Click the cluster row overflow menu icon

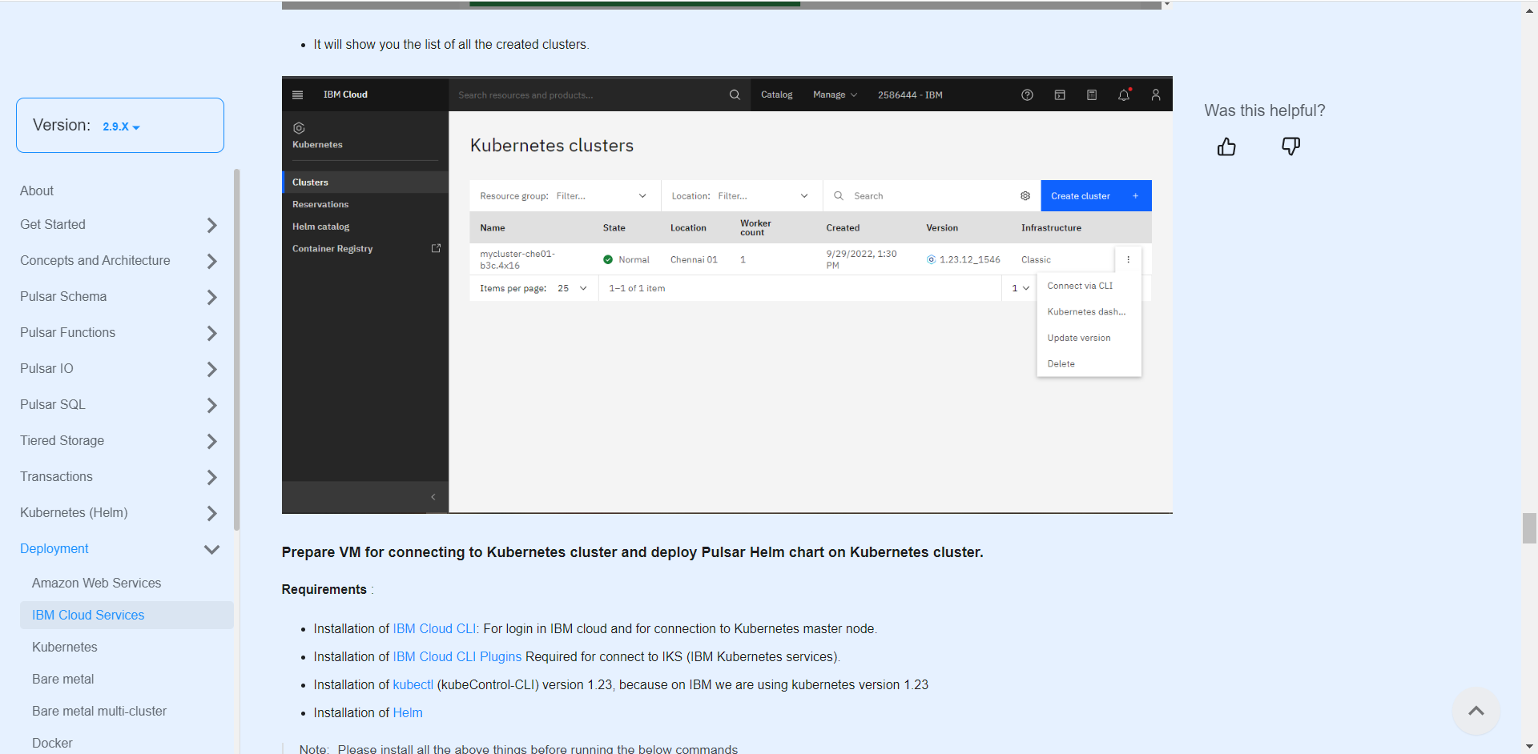coord(1128,259)
